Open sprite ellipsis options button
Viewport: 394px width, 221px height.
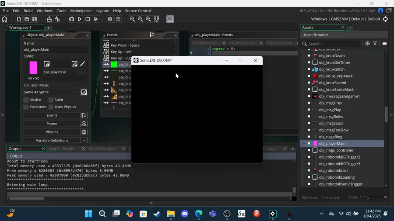[82, 72]
